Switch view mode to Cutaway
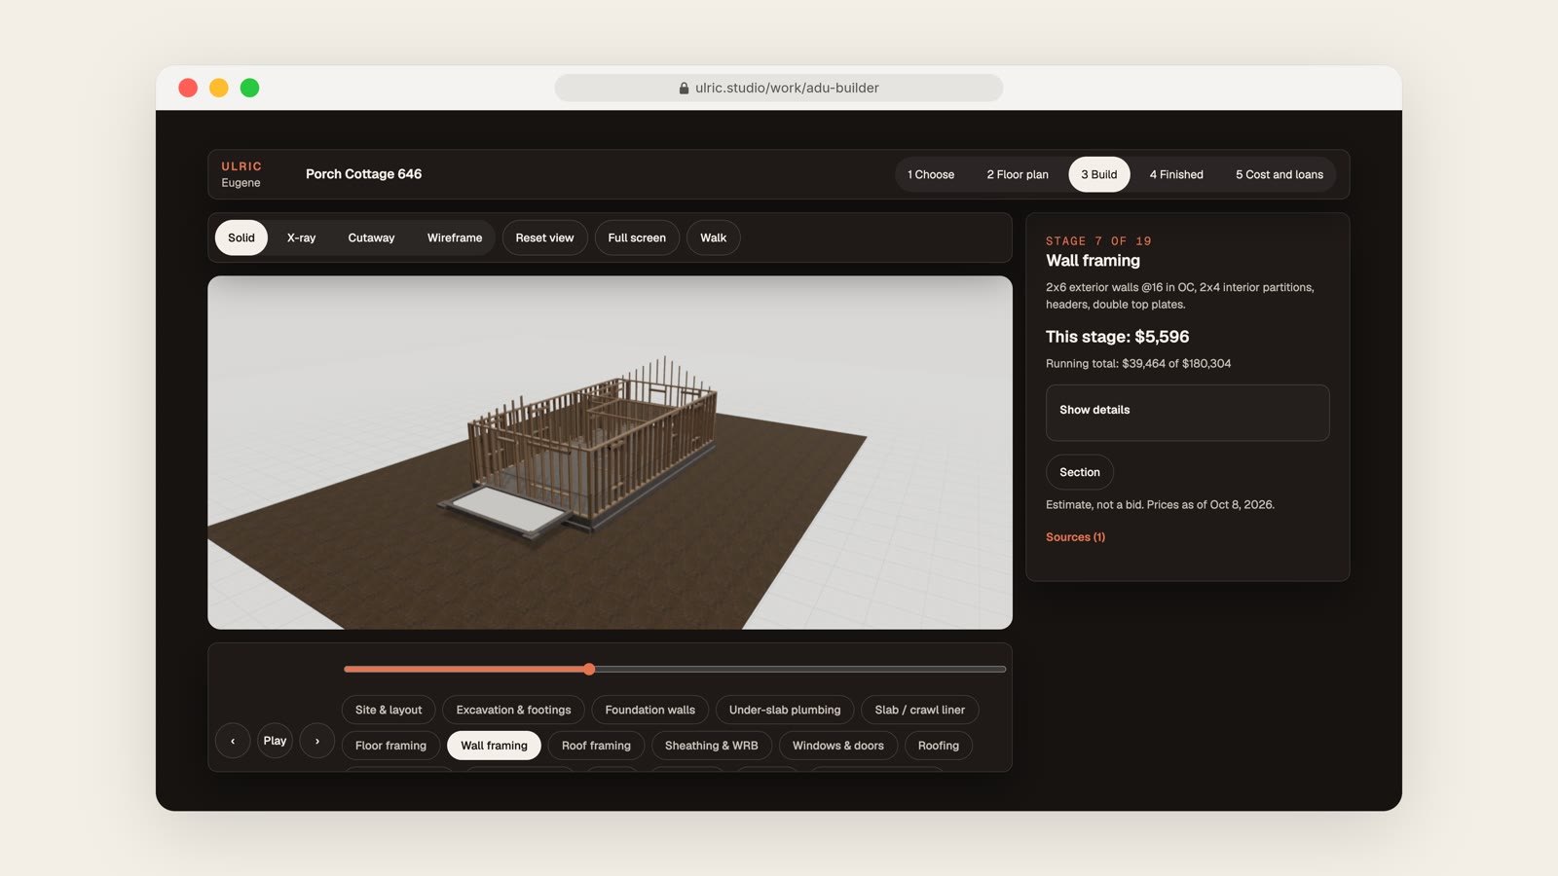The width and height of the screenshot is (1558, 876). tap(371, 237)
